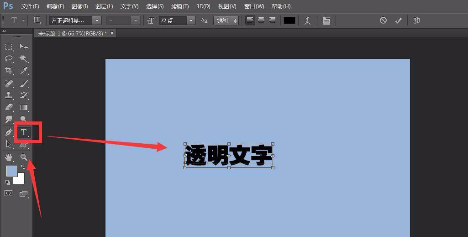The height and width of the screenshot is (237, 468).
Task: Open the 文字(Y) menu
Action: [129, 6]
